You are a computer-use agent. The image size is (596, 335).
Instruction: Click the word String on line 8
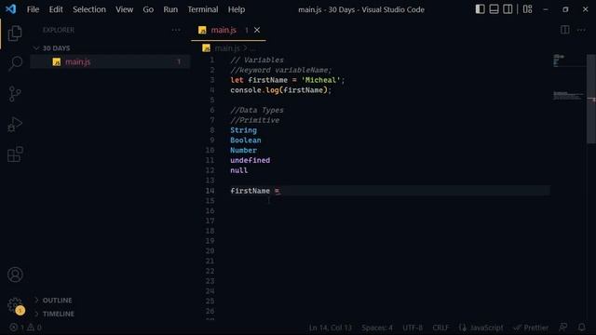243,130
